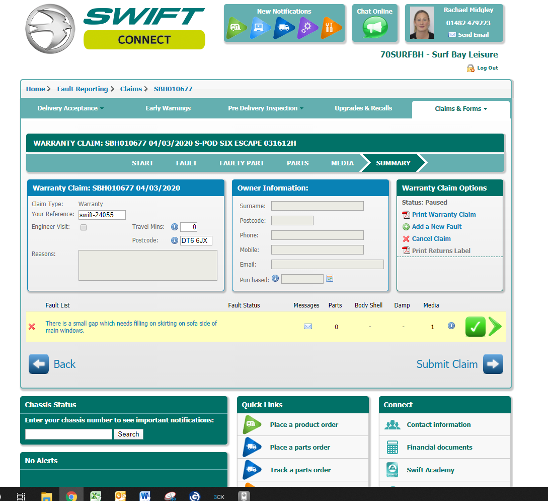
Task: Click green checkmark on fault row
Action: [x=476, y=327]
